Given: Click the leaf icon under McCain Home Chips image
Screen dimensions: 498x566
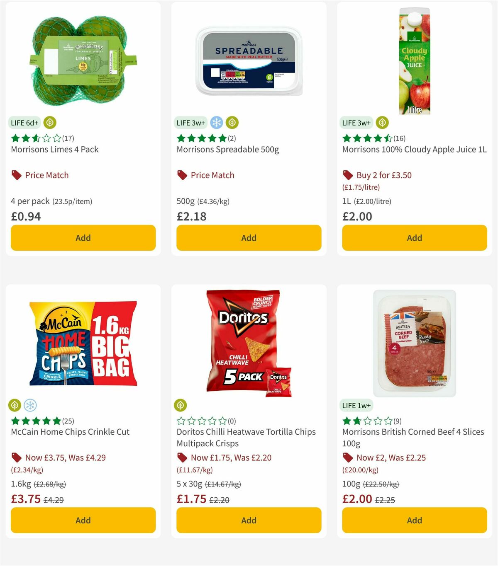Looking at the screenshot, I should (x=14, y=405).
